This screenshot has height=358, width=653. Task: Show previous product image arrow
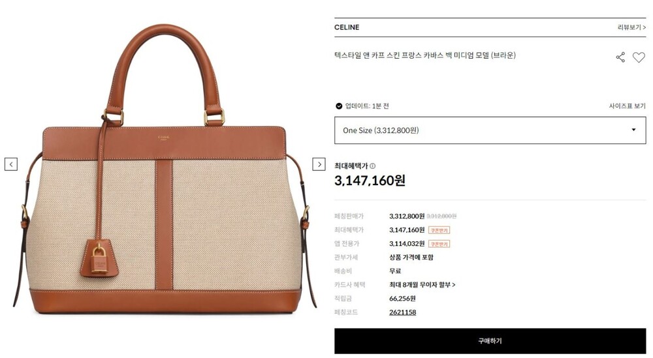(x=11, y=164)
